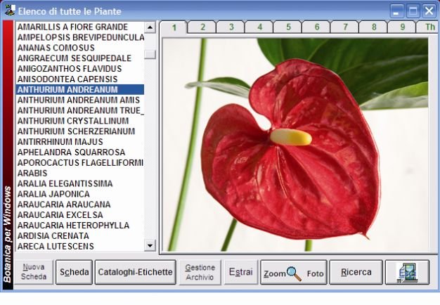Click the plant list scrollbar thumb
440x305 pixels.
point(150,53)
